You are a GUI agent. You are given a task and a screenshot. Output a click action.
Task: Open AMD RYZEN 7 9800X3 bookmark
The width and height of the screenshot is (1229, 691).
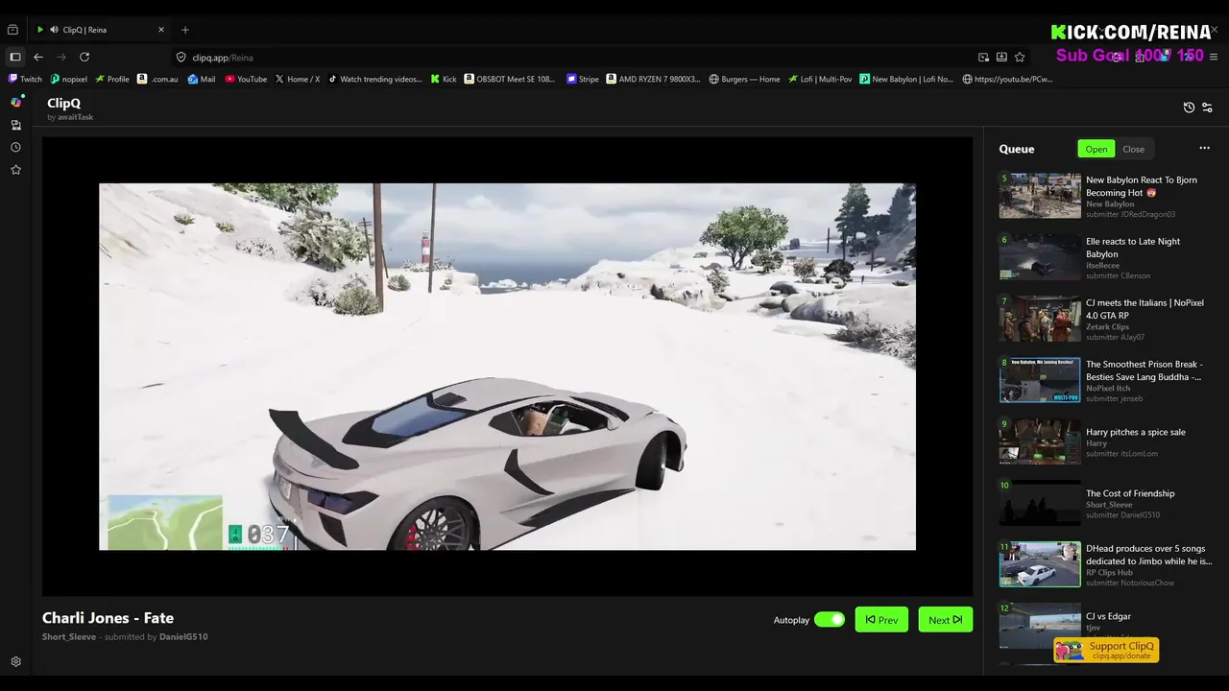[x=654, y=79]
